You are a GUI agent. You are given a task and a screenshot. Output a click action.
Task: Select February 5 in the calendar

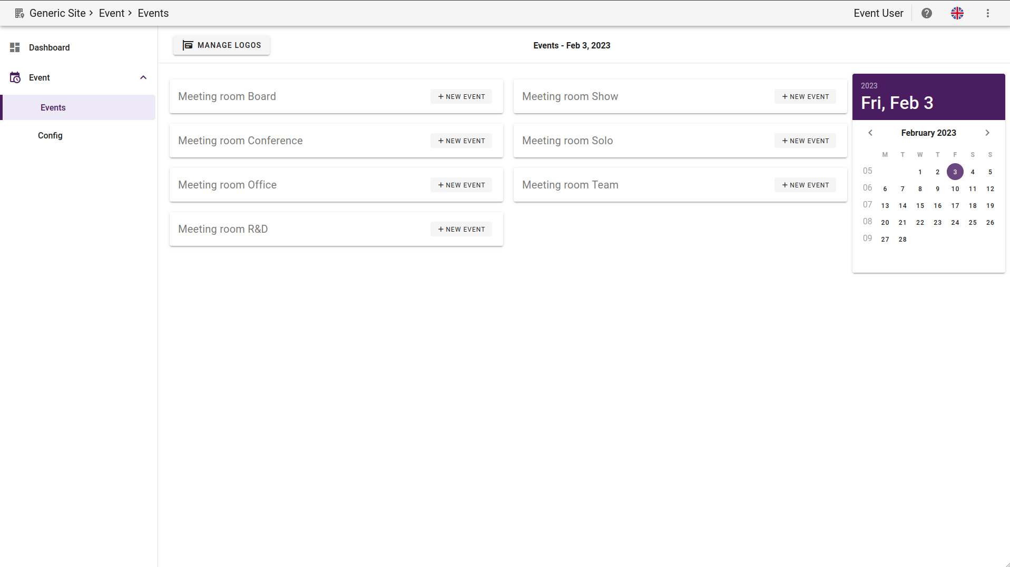pos(990,172)
